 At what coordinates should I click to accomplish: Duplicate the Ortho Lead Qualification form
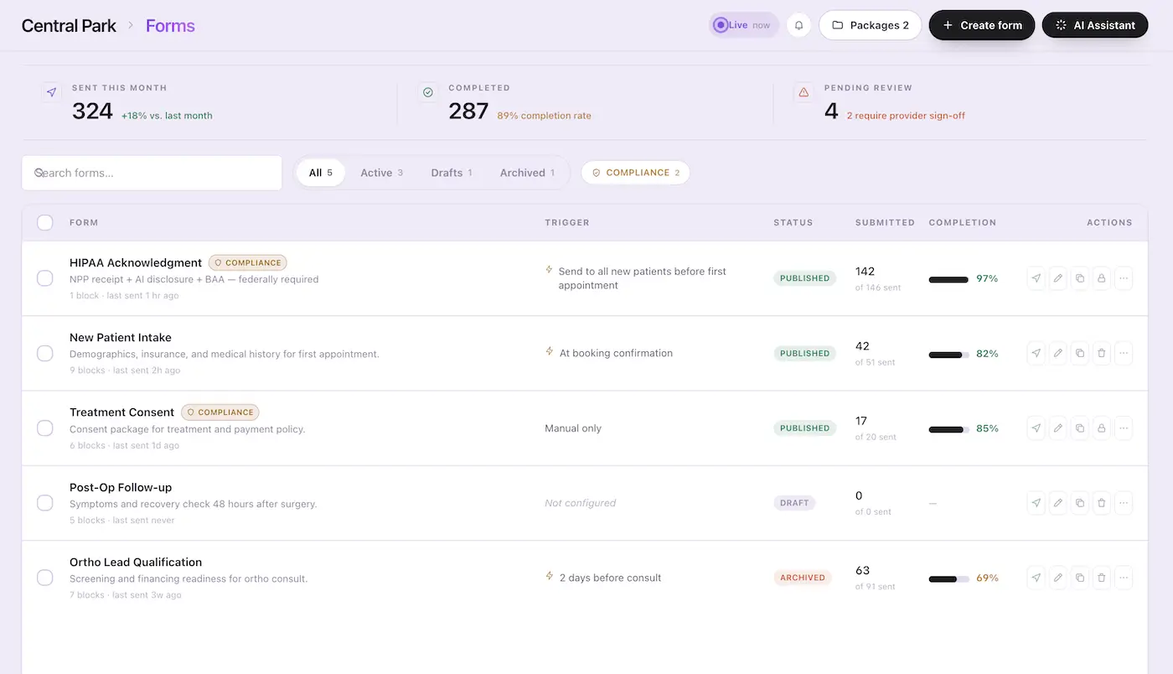1080,578
